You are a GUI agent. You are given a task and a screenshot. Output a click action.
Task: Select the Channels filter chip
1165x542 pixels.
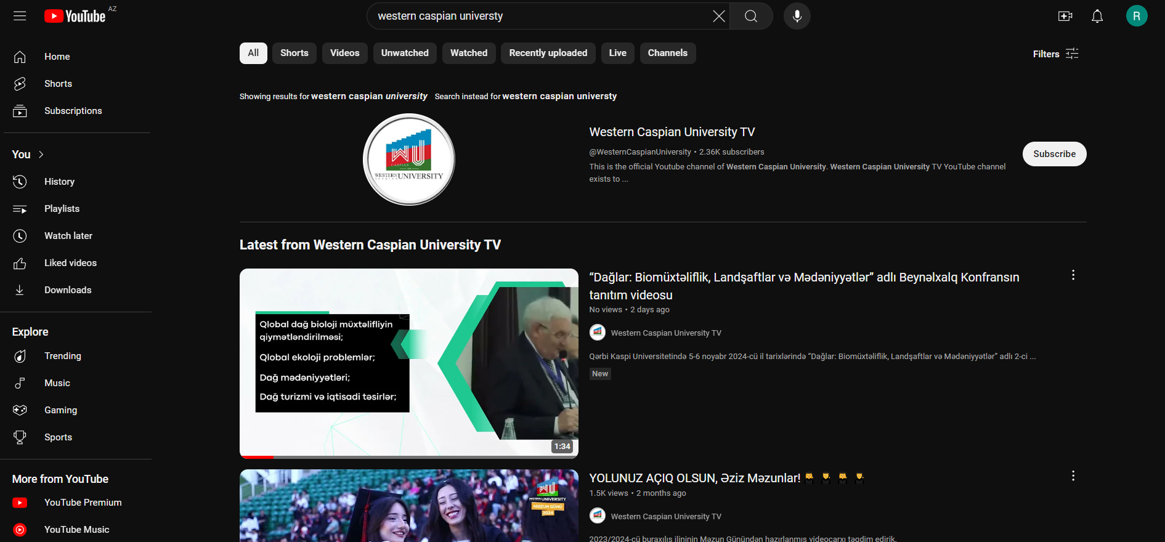click(668, 53)
